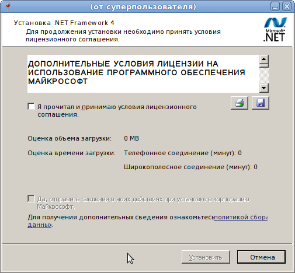This screenshot has width=295, height=273.
Task: Click the license text scroll down arrow
Action: click(x=264, y=88)
